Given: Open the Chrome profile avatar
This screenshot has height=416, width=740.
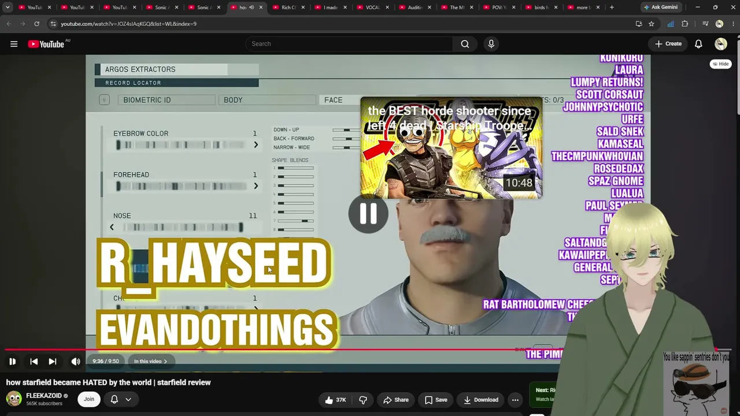Looking at the screenshot, I should tap(719, 24).
